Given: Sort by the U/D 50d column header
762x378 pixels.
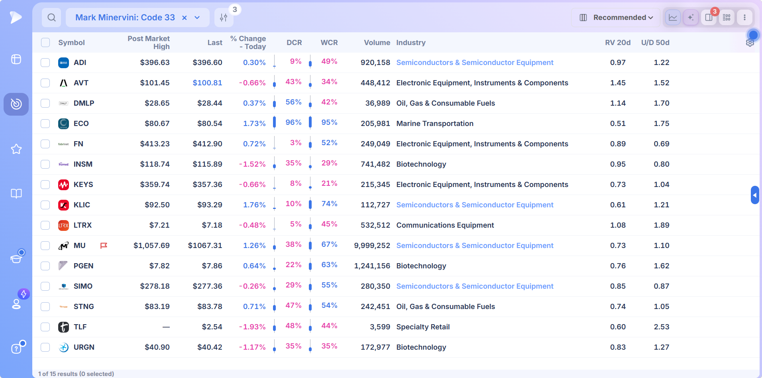Looking at the screenshot, I should click(655, 43).
